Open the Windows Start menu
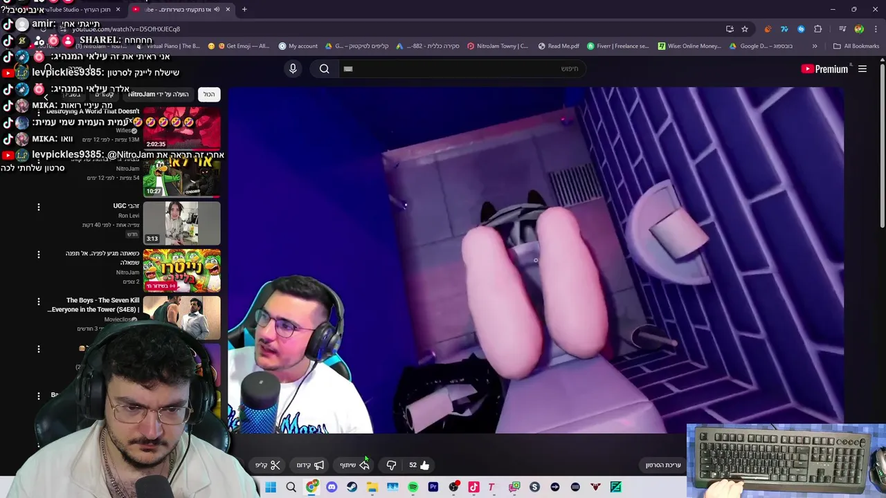Screen dimensions: 886x498 click(271, 487)
